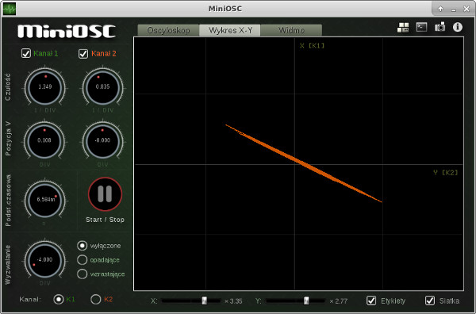476x314 pixels.
Task: Click the × 3.35 X scale value
Action: 233,301
